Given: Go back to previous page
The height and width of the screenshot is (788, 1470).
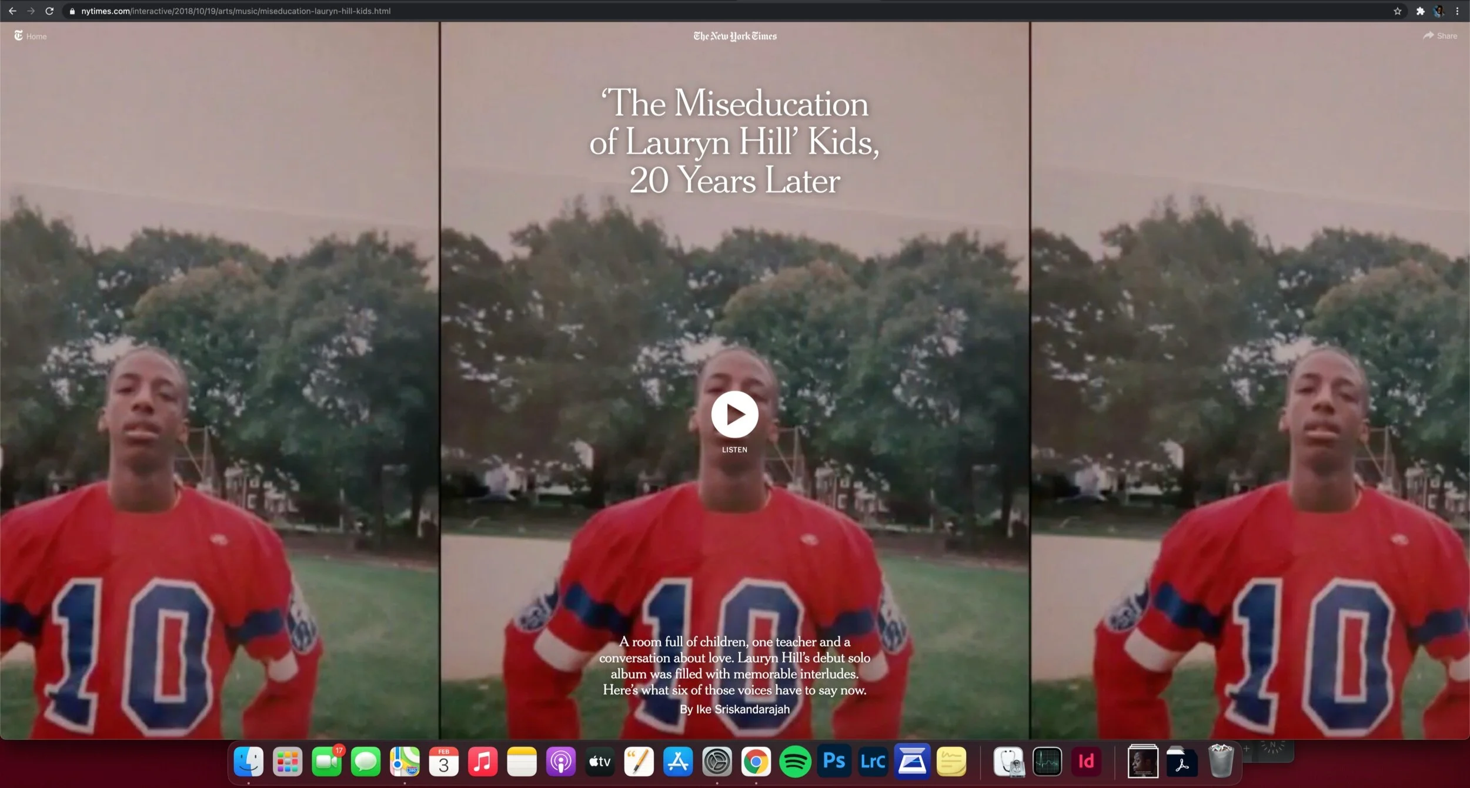Looking at the screenshot, I should pos(12,11).
